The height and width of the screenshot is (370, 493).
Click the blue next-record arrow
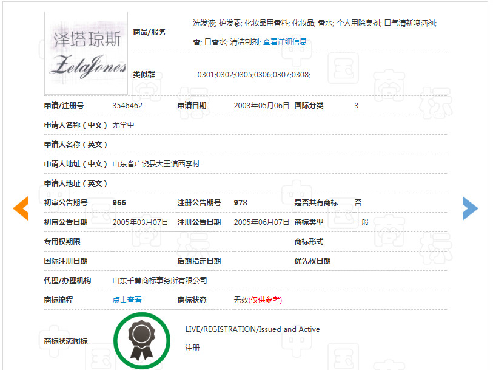click(x=471, y=208)
